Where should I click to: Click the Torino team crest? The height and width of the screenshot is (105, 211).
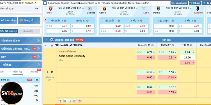(x=49, y=8)
